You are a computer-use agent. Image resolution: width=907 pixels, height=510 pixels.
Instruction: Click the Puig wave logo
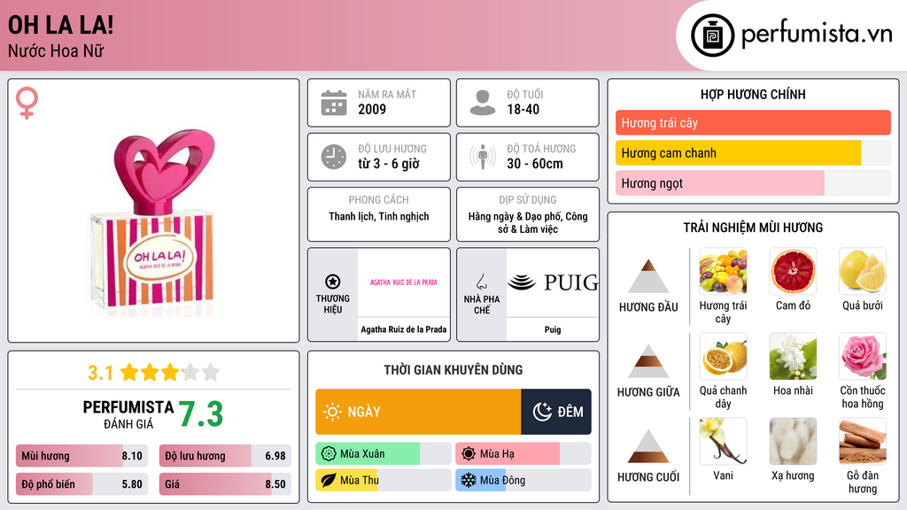522,282
